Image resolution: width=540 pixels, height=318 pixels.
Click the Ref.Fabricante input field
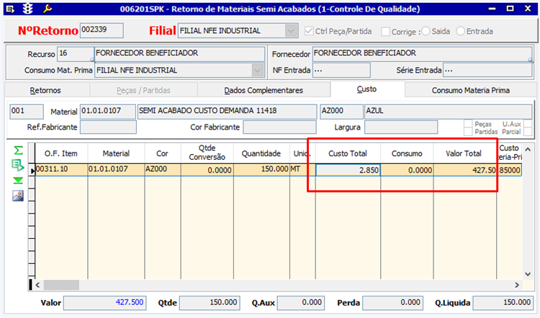(108, 127)
